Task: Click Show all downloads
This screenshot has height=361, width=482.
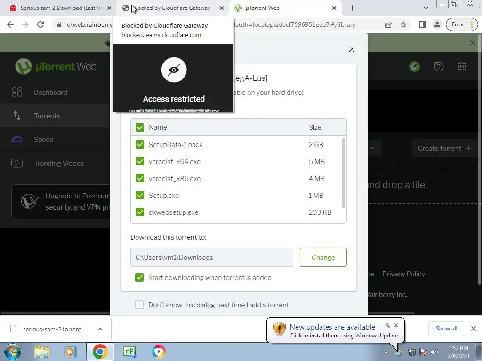Action: [x=446, y=329]
